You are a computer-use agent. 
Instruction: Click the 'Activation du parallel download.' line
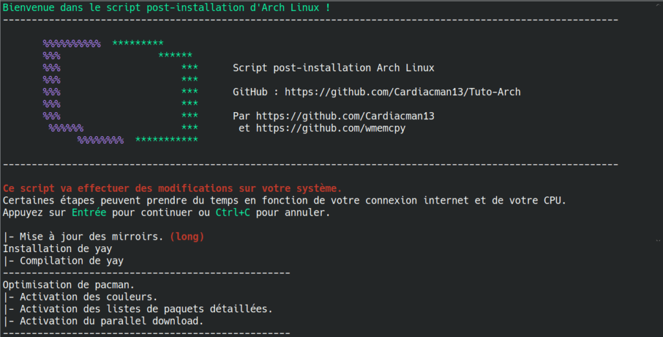(103, 321)
